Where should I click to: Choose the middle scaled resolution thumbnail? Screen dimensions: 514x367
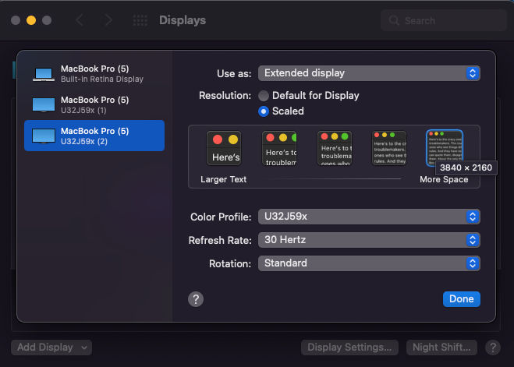(x=335, y=148)
